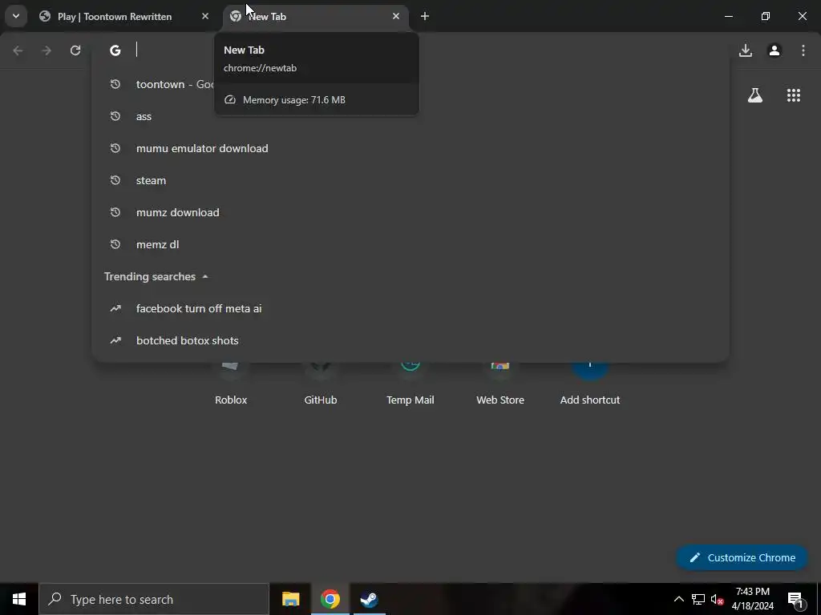Open the Google apps grid
The height and width of the screenshot is (615, 821).
[x=794, y=95]
